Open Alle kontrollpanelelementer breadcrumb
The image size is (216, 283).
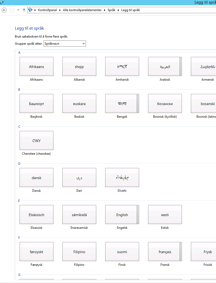coord(82,10)
